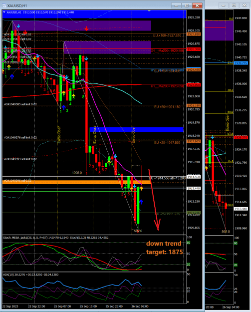
Task: Close the background chart window on the right
Action: click(245, 5)
